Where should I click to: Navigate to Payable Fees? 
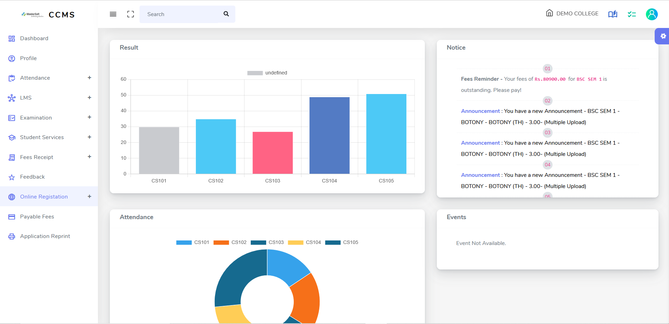pos(37,216)
